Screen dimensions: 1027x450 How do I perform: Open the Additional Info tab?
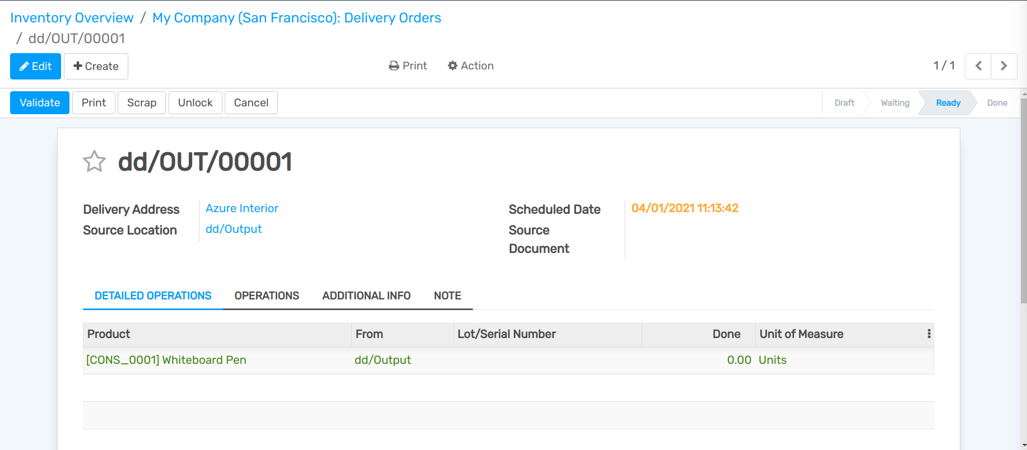pos(366,296)
